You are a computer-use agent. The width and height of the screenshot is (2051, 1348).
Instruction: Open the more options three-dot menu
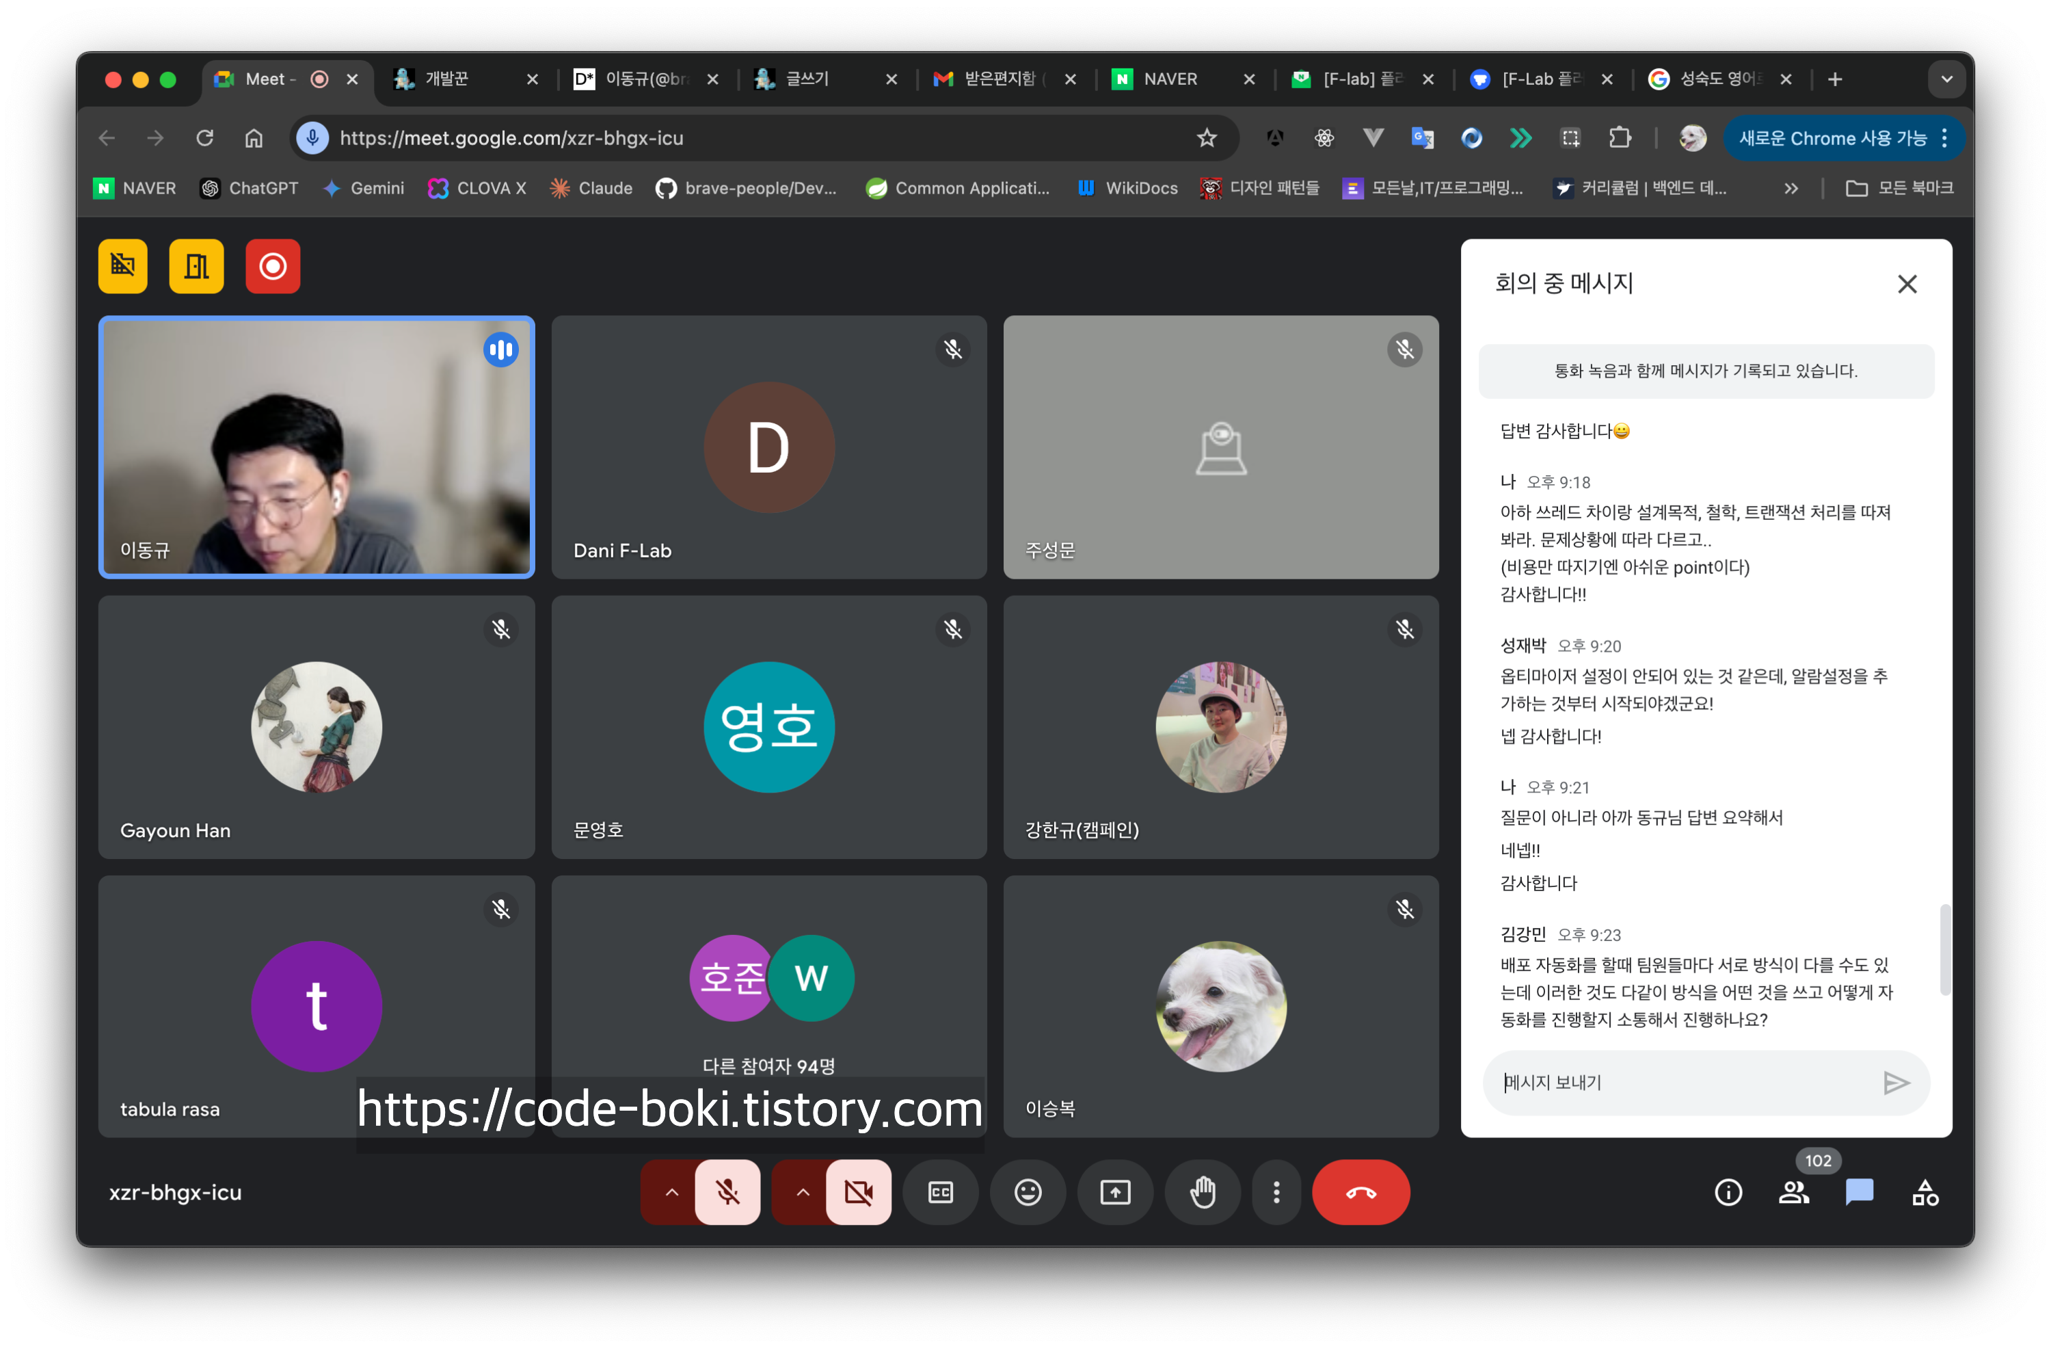[1276, 1192]
